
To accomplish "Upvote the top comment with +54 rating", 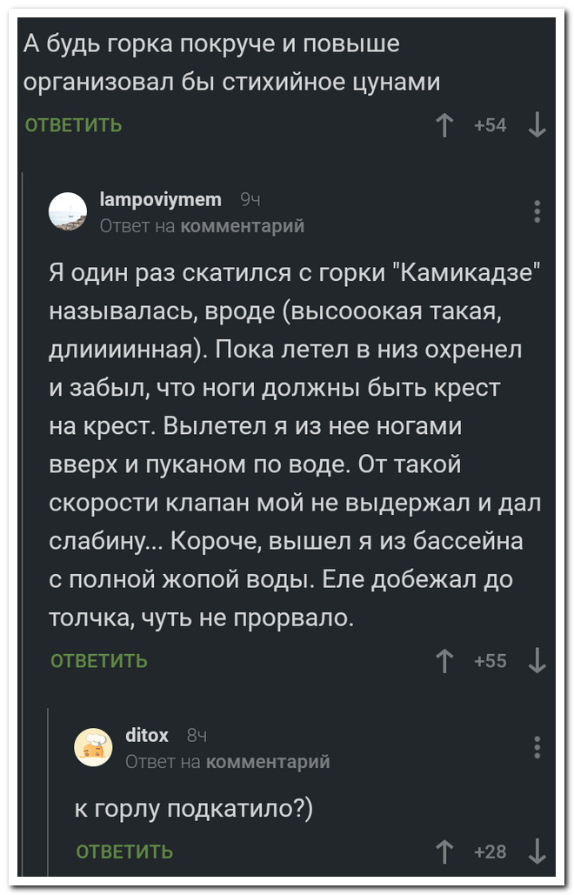I will pos(444,125).
